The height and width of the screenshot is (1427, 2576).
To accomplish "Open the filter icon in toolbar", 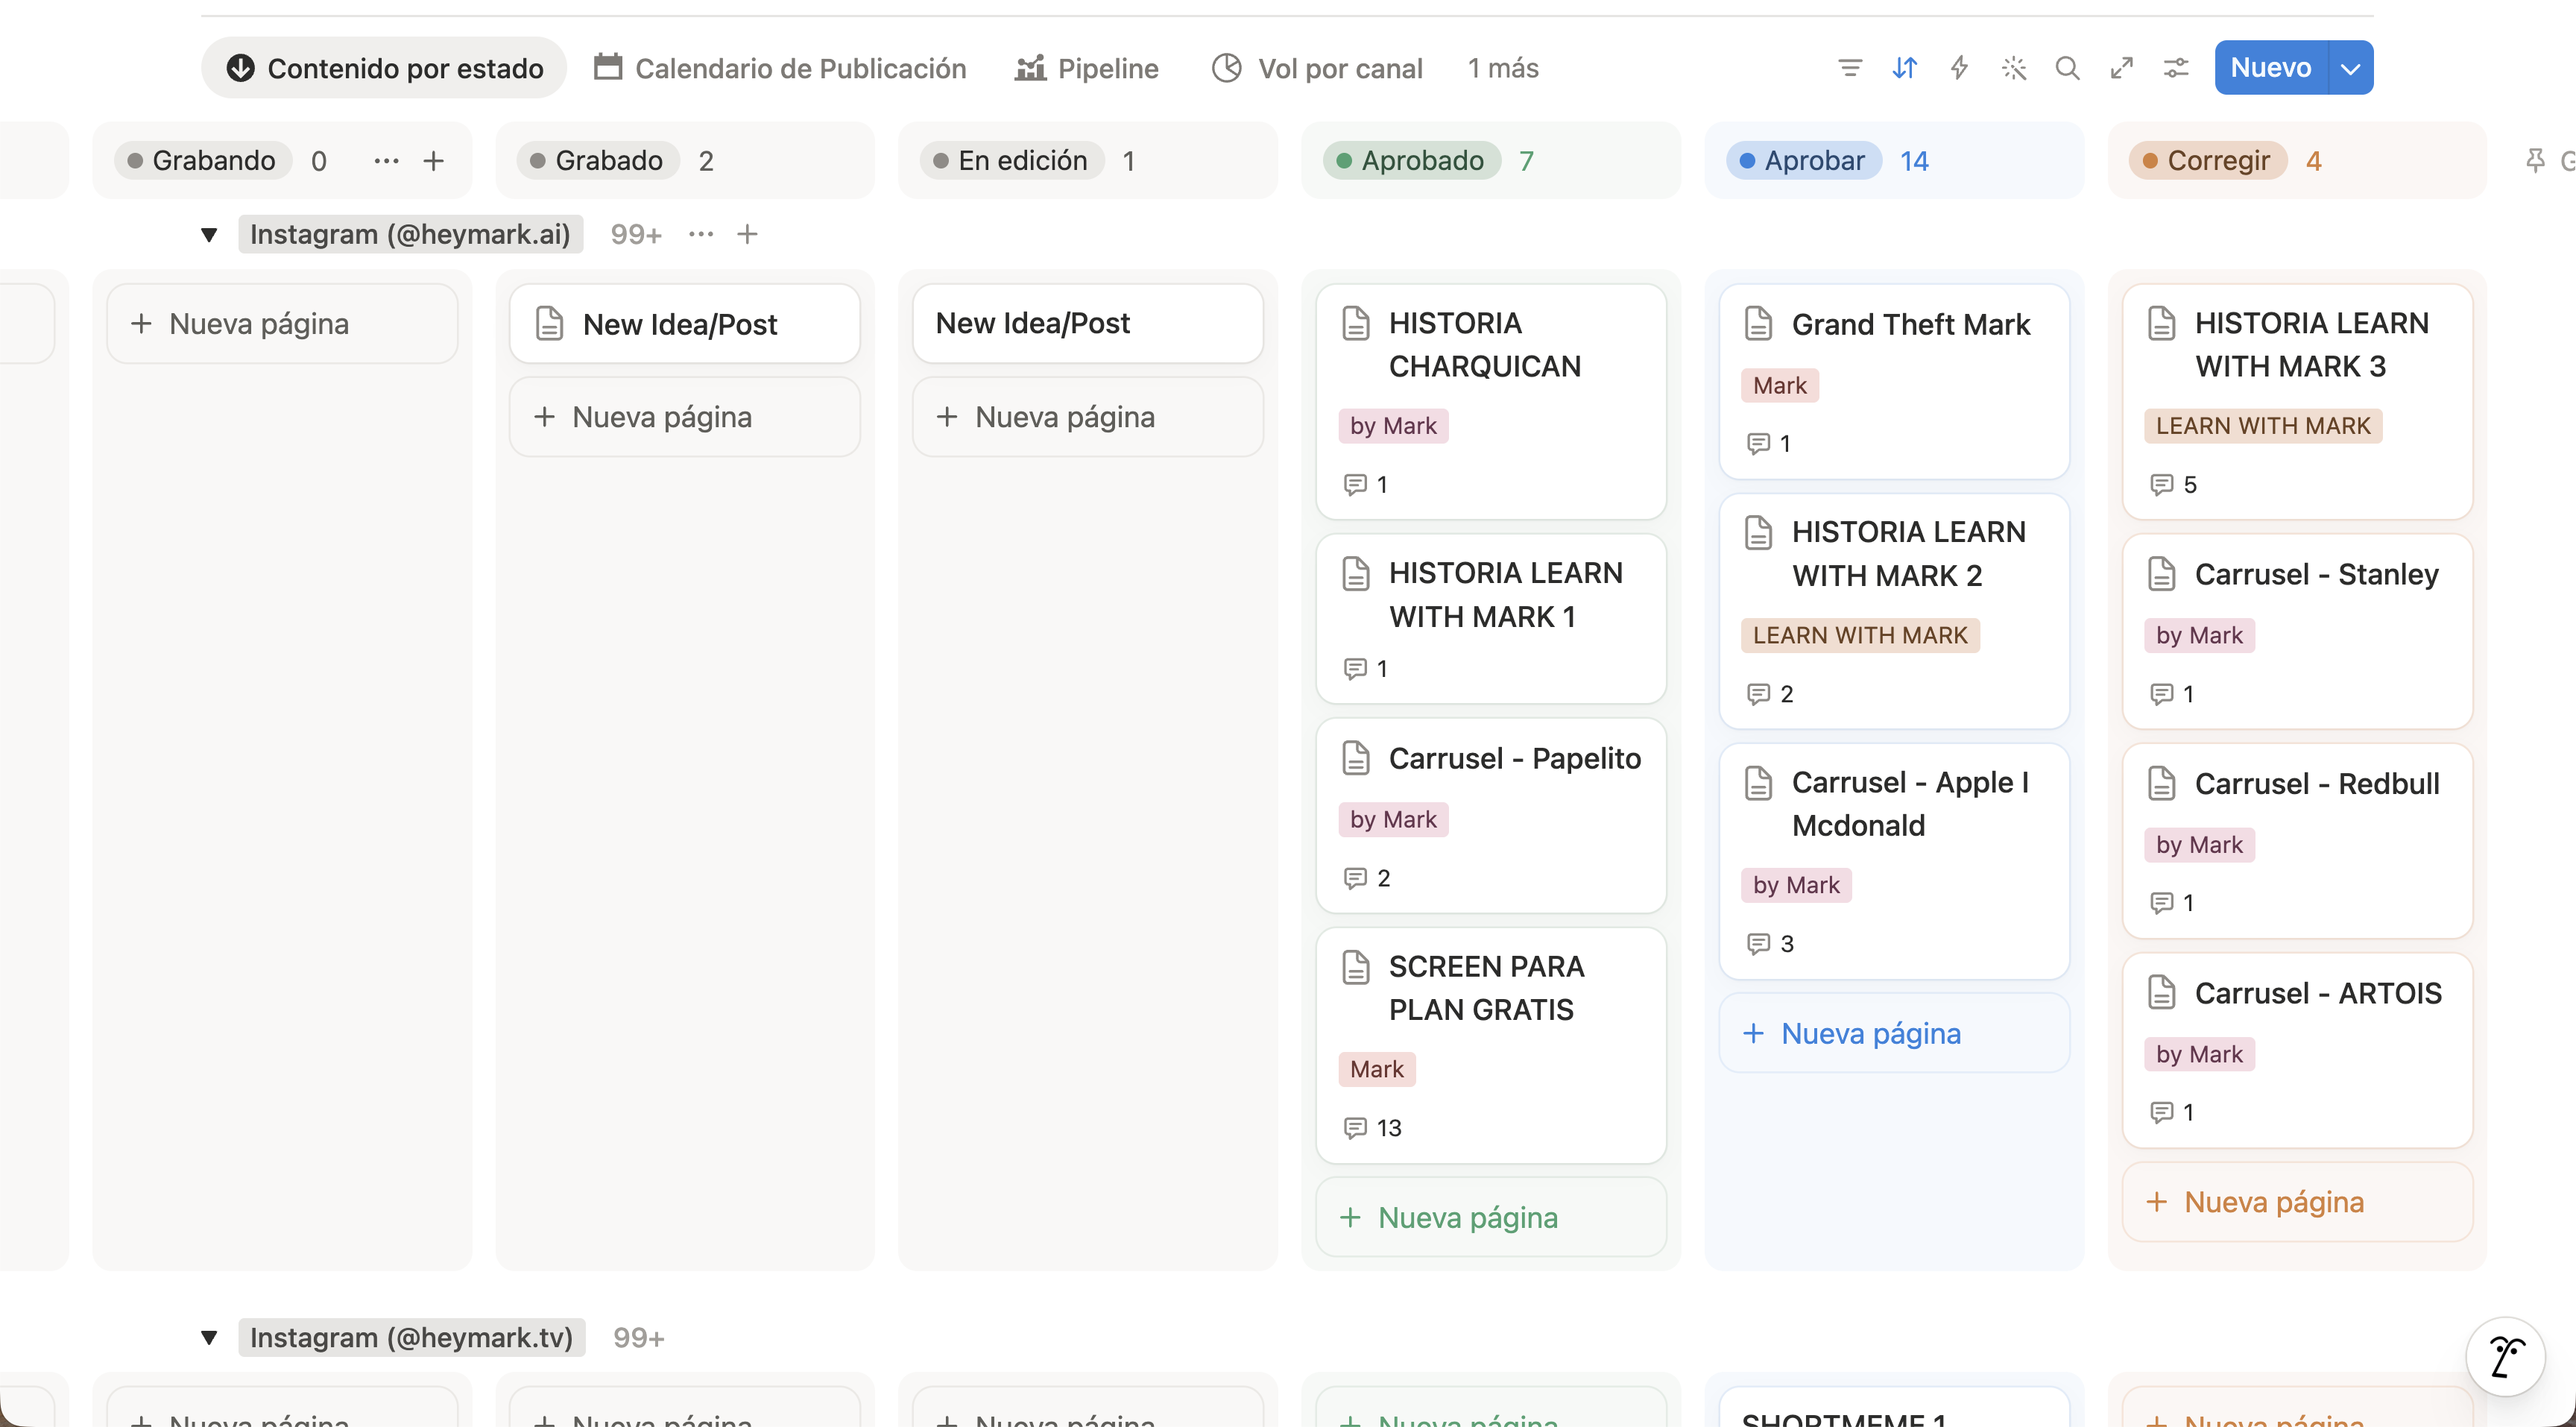I will tap(1850, 68).
